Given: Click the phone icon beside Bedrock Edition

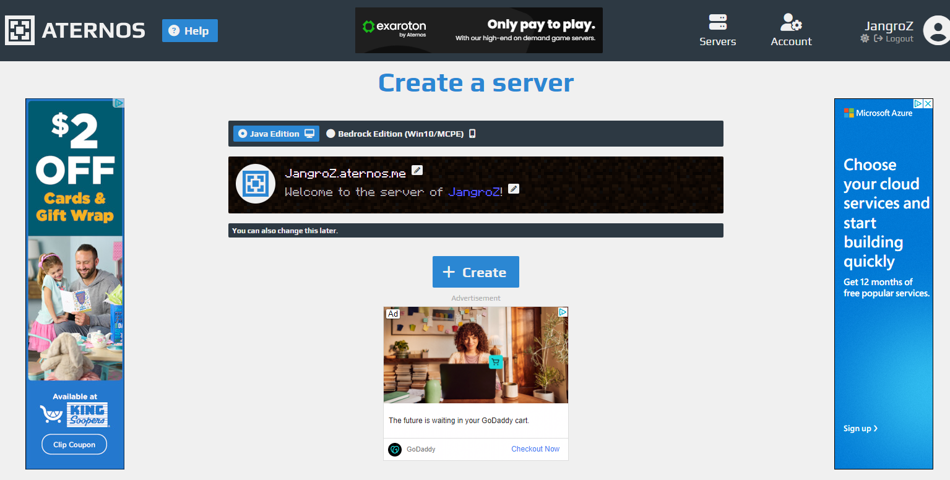Looking at the screenshot, I should click(x=472, y=133).
